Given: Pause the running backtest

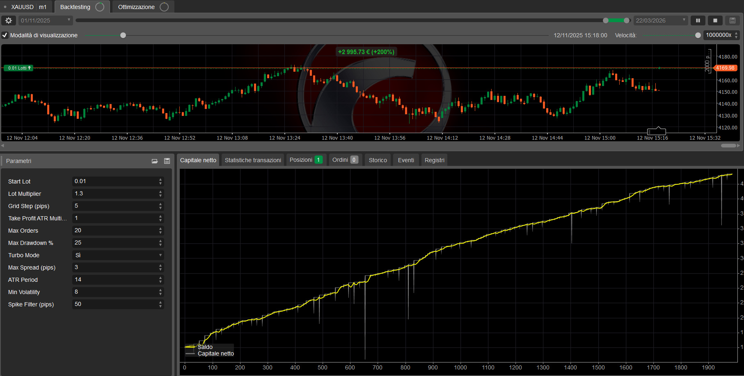Looking at the screenshot, I should point(698,20).
